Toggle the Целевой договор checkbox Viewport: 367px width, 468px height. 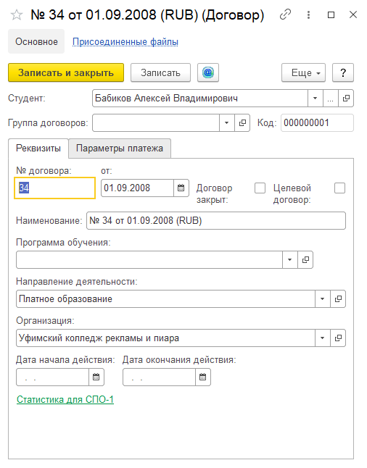pos(340,188)
